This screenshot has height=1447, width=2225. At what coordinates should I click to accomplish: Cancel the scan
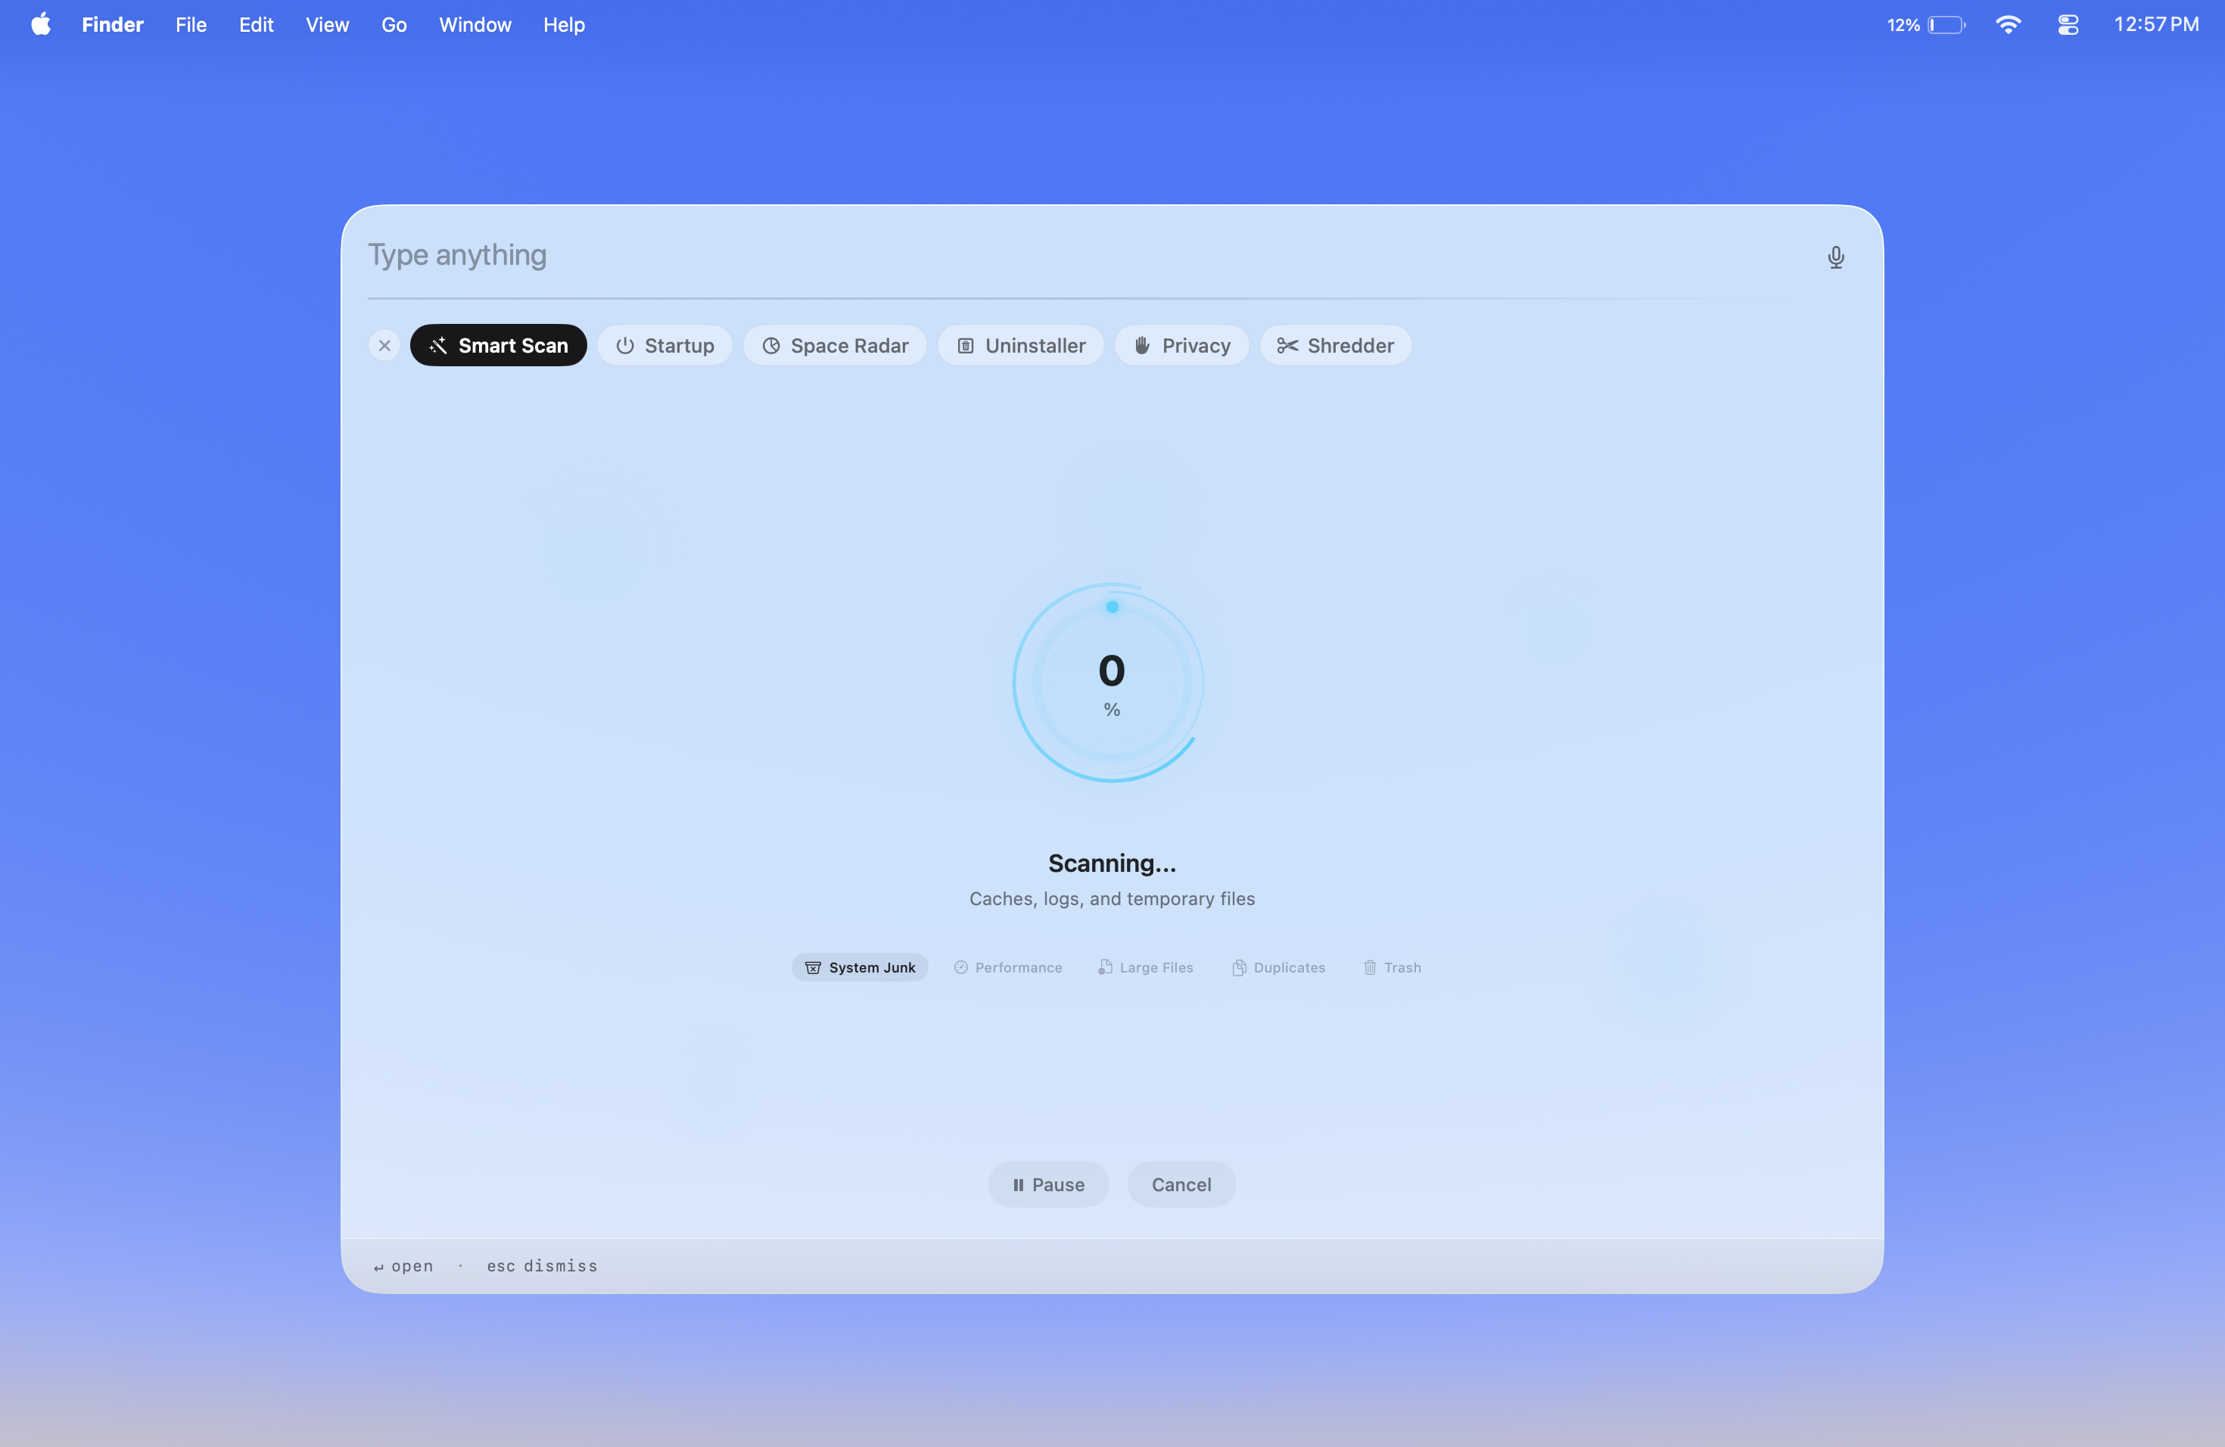click(x=1181, y=1184)
